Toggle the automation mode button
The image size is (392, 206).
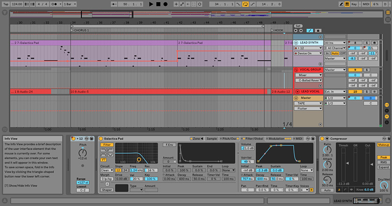click(310, 30)
